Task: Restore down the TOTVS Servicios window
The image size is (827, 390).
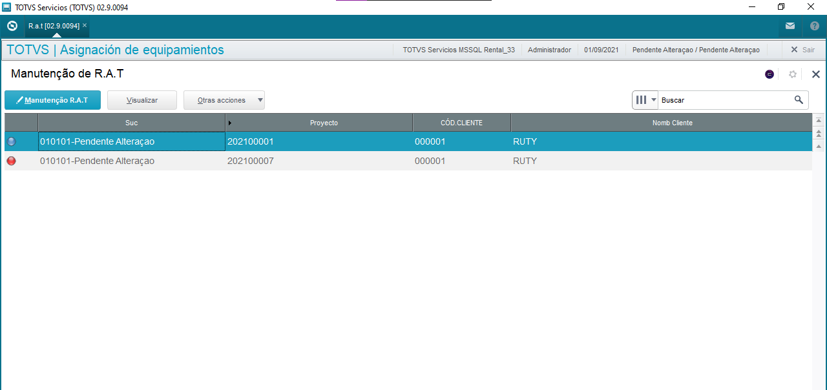Action: coord(781,6)
